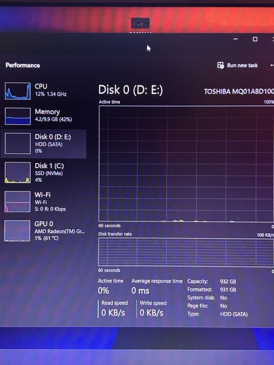Click the Active time 0% value
Image resolution: width=274 pixels, height=365 pixels.
click(x=103, y=290)
